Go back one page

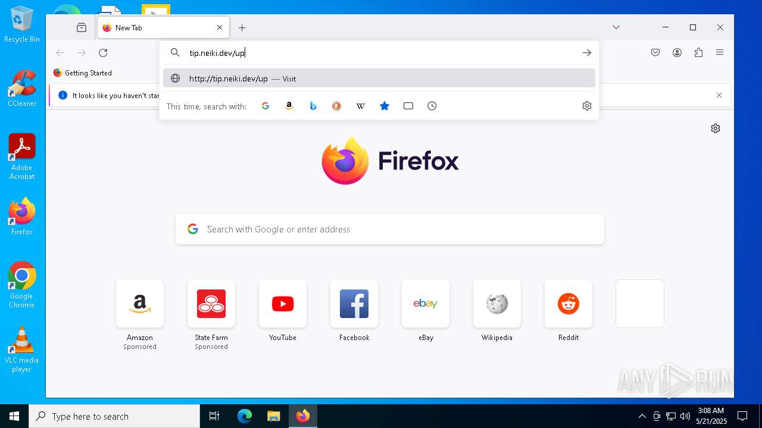coord(60,53)
